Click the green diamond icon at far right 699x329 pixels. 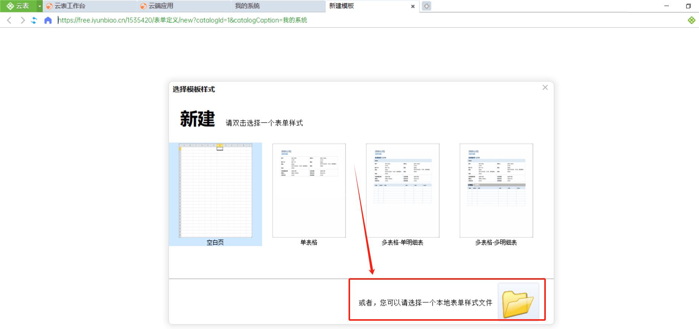pyautogui.click(x=691, y=20)
